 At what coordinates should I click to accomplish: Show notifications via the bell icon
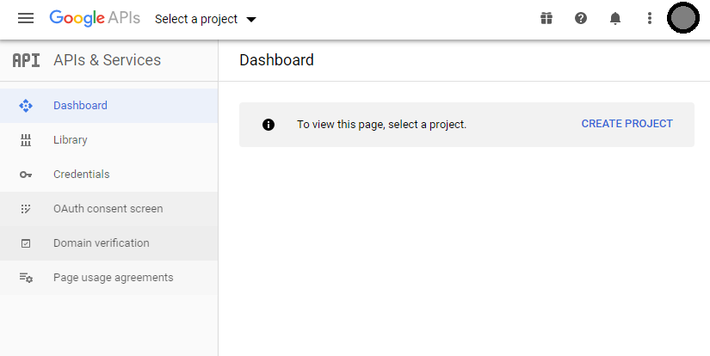615,18
